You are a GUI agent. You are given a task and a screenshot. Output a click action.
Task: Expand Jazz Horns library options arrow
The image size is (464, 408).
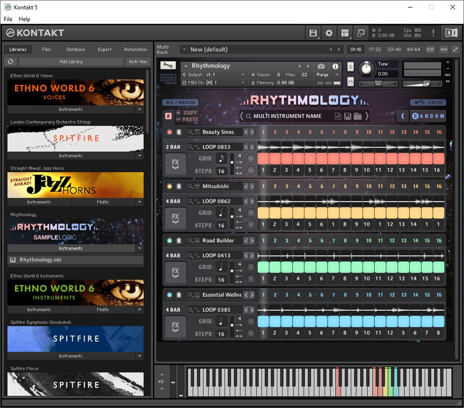(x=139, y=202)
